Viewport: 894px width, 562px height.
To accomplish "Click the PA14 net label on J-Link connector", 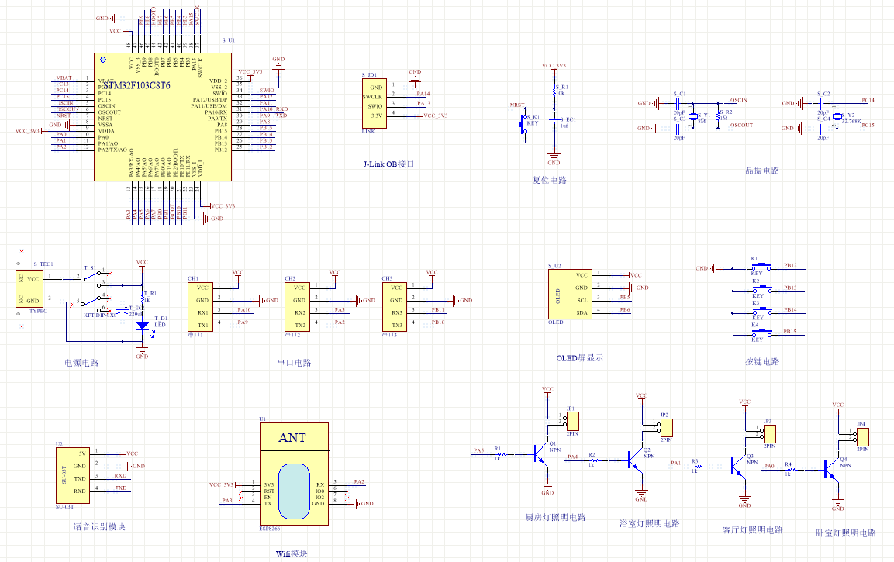I will (423, 94).
